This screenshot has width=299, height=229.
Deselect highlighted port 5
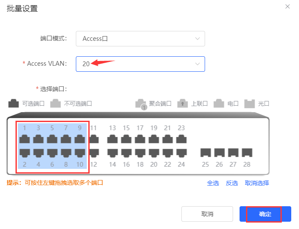[x=52, y=139]
